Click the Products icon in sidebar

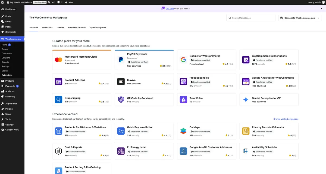pyautogui.click(x=3, y=81)
